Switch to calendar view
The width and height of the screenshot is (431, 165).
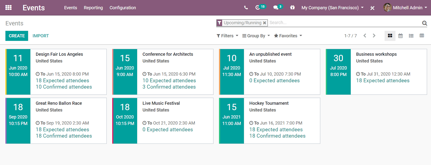pyautogui.click(x=401, y=36)
